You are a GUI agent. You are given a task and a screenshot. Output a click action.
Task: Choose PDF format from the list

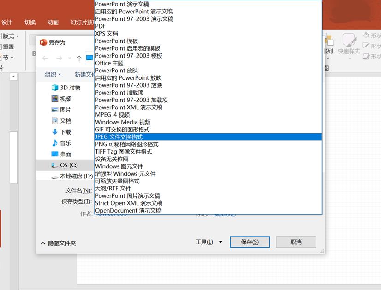tap(99, 26)
